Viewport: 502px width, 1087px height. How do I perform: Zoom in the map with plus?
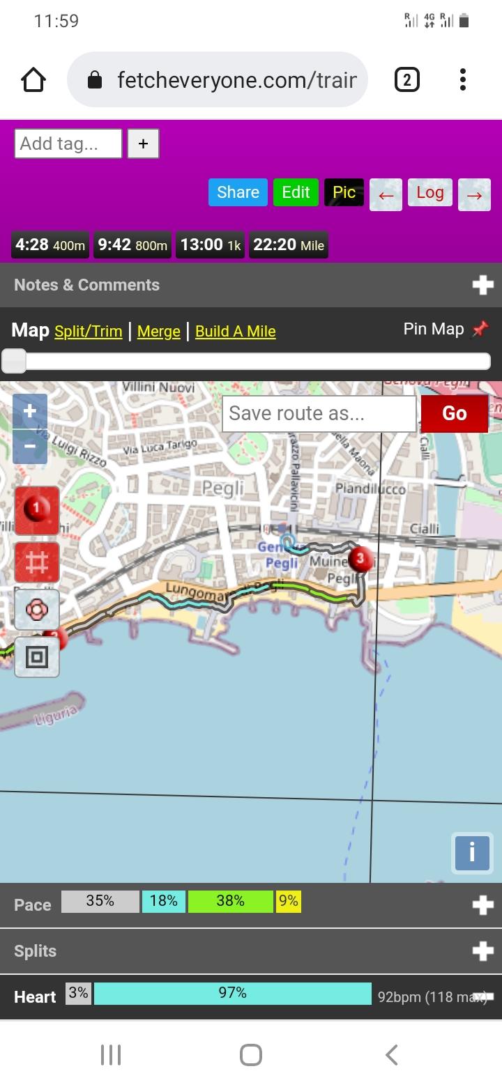pos(30,412)
